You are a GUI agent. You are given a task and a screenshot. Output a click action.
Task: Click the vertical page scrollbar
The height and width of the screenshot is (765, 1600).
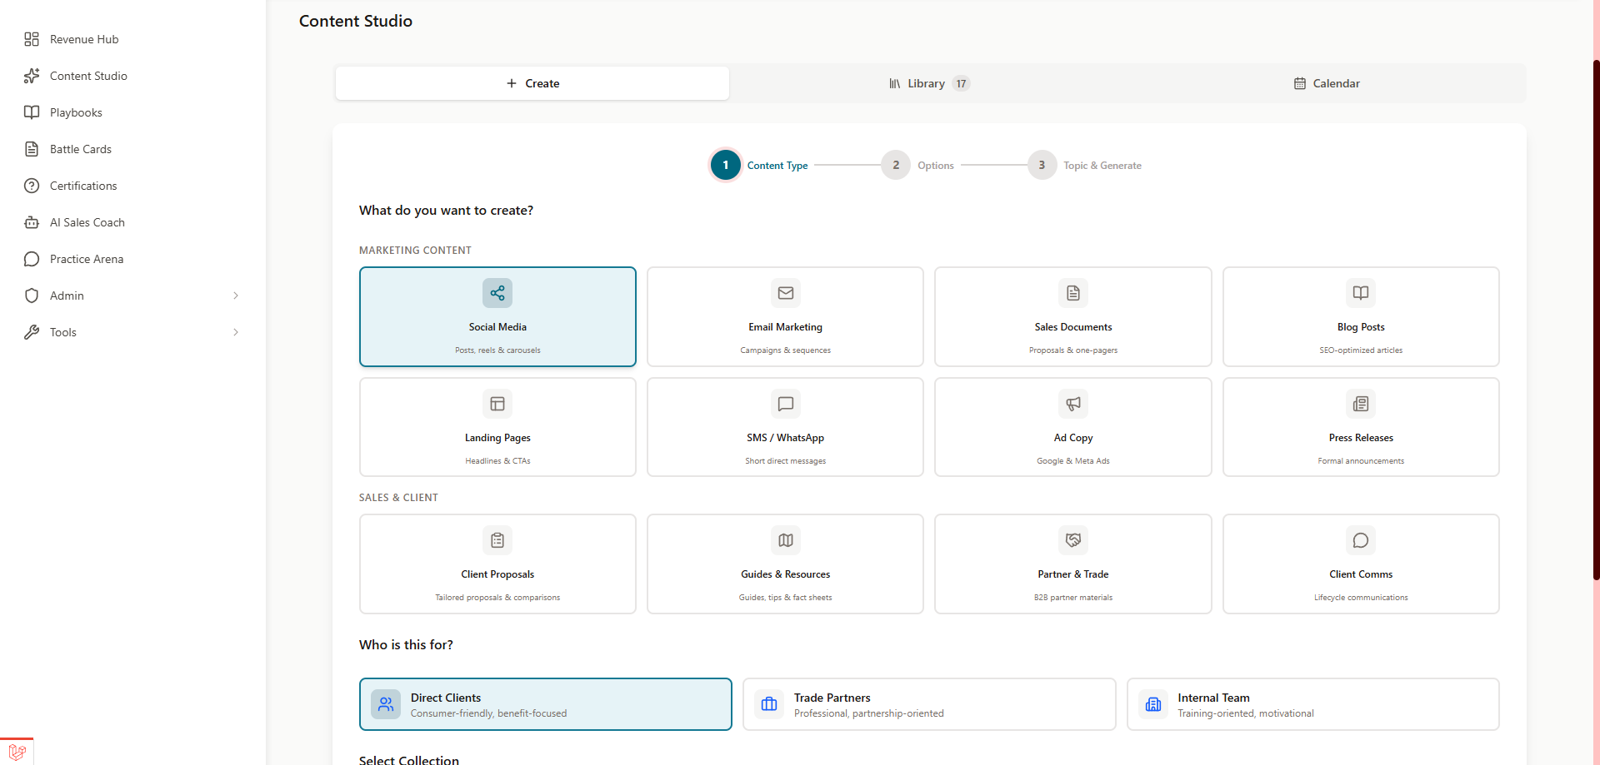tap(1596, 316)
